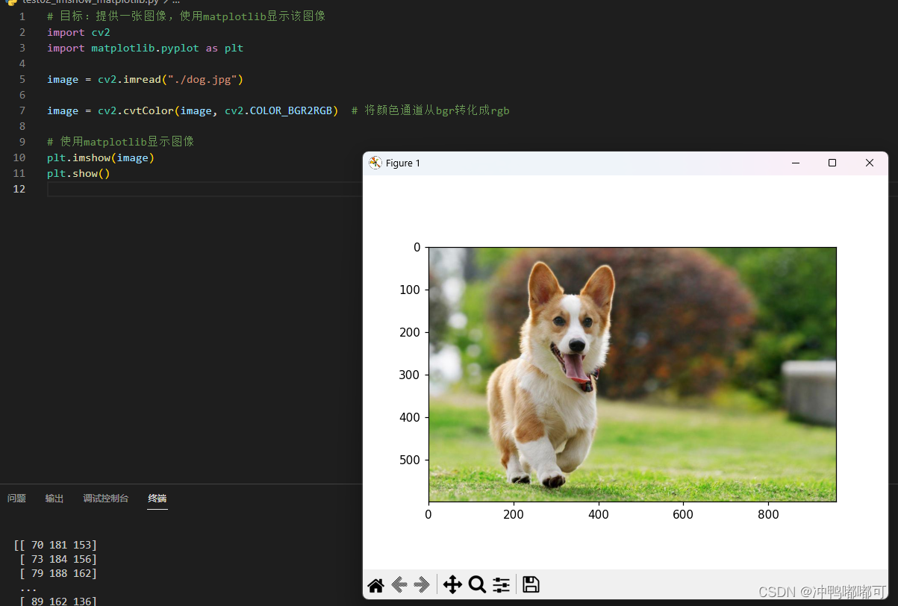Click terminal row "[ 89 162 136]"
The width and height of the screenshot is (898, 606).
click(58, 601)
